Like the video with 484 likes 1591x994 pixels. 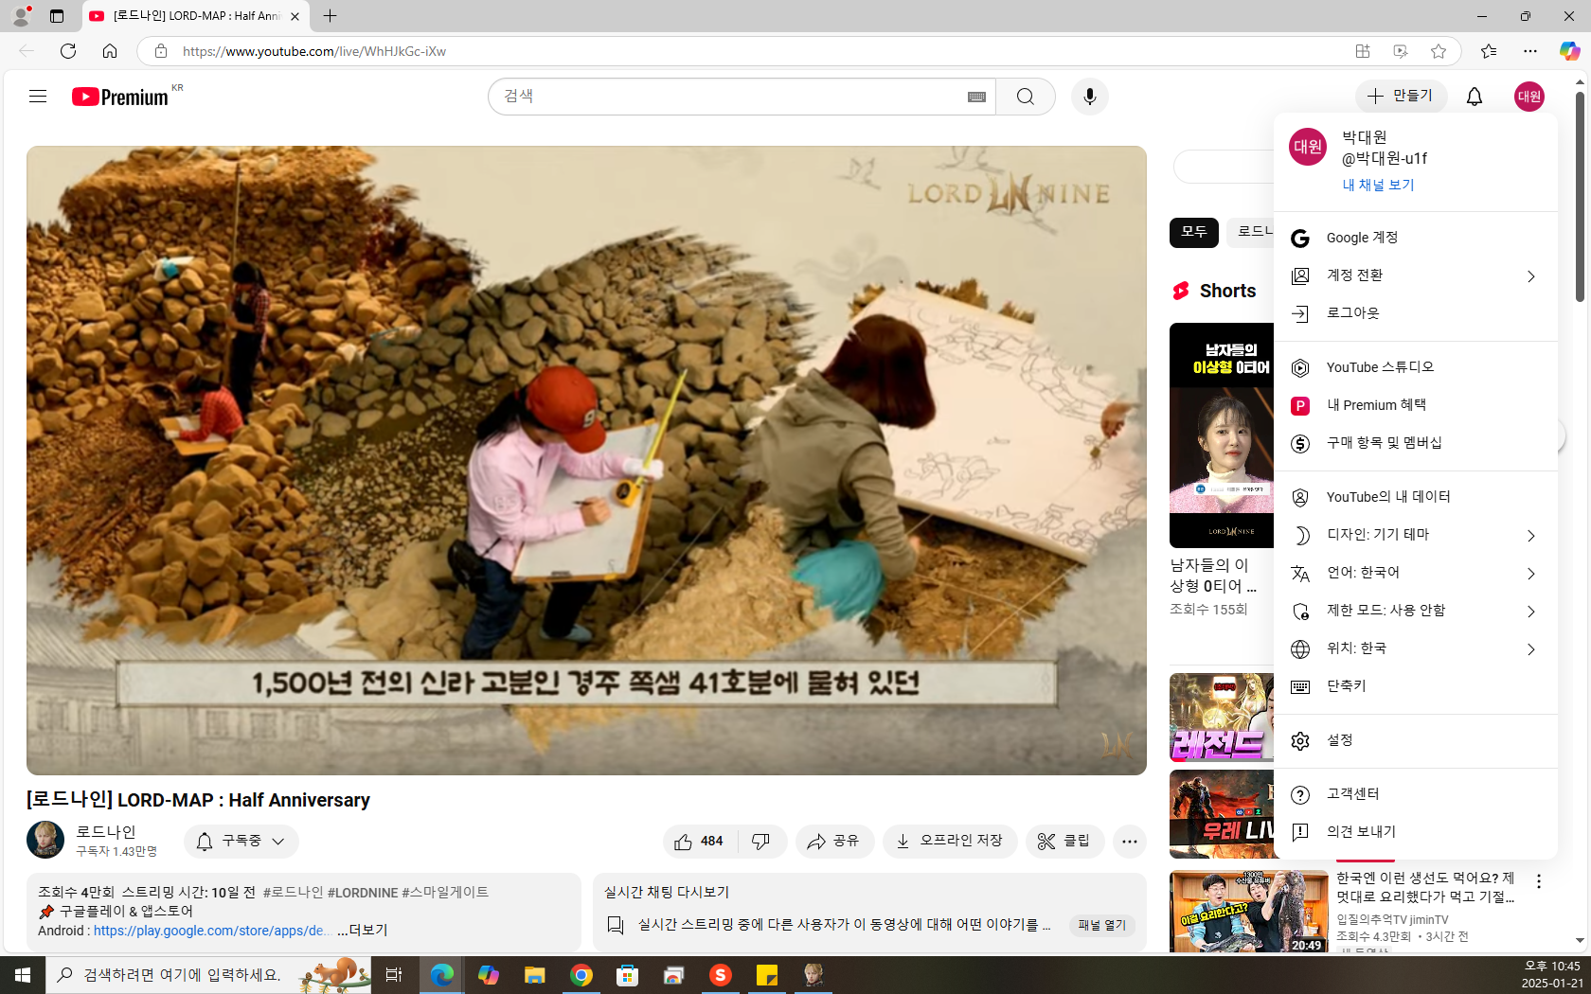pyautogui.click(x=699, y=842)
